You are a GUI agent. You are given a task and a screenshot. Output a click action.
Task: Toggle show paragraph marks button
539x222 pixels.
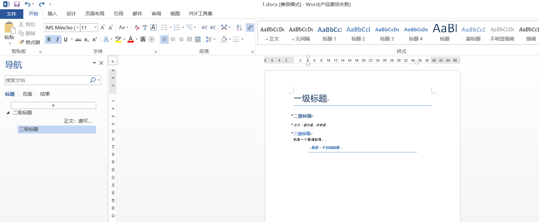point(250,27)
